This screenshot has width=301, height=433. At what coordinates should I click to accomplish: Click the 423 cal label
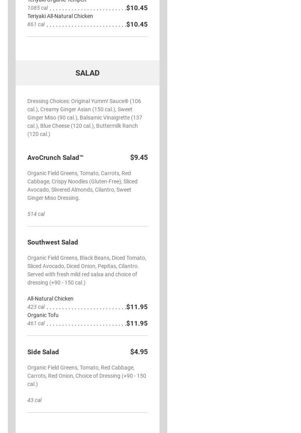[36, 307]
